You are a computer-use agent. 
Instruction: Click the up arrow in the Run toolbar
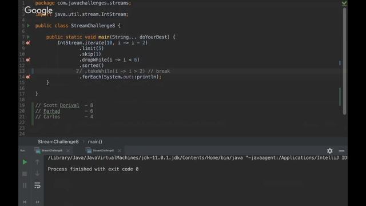37,162
